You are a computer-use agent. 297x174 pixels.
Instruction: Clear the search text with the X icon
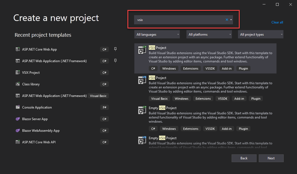[227, 20]
